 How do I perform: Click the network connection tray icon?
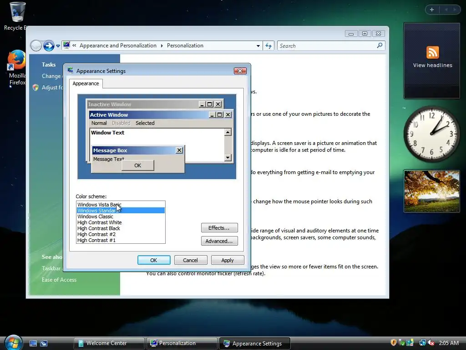click(x=422, y=343)
